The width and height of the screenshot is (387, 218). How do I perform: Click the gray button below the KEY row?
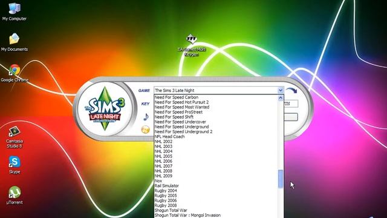coord(291,117)
